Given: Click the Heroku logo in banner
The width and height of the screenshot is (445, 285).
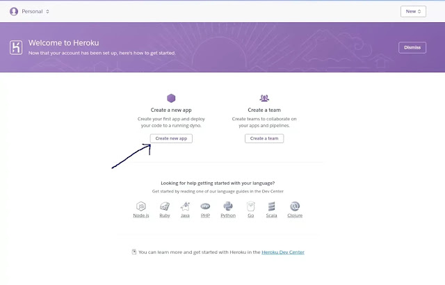Looking at the screenshot, I should point(16,47).
